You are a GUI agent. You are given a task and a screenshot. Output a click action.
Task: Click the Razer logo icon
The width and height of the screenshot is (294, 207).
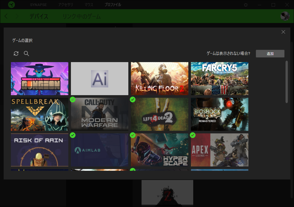(11, 5)
